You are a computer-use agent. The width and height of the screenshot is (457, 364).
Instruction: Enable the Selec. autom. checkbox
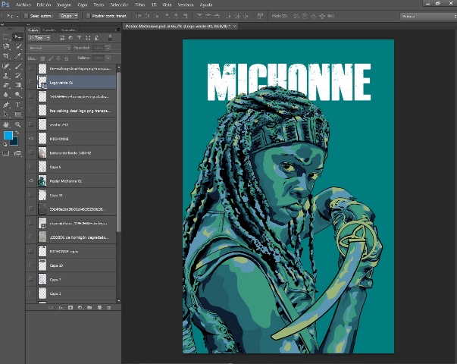pos(26,16)
